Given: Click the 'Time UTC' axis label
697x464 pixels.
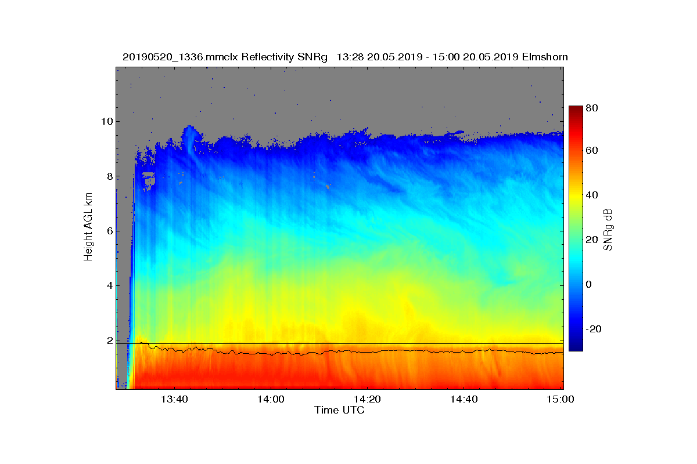Looking at the screenshot, I should (x=340, y=410).
